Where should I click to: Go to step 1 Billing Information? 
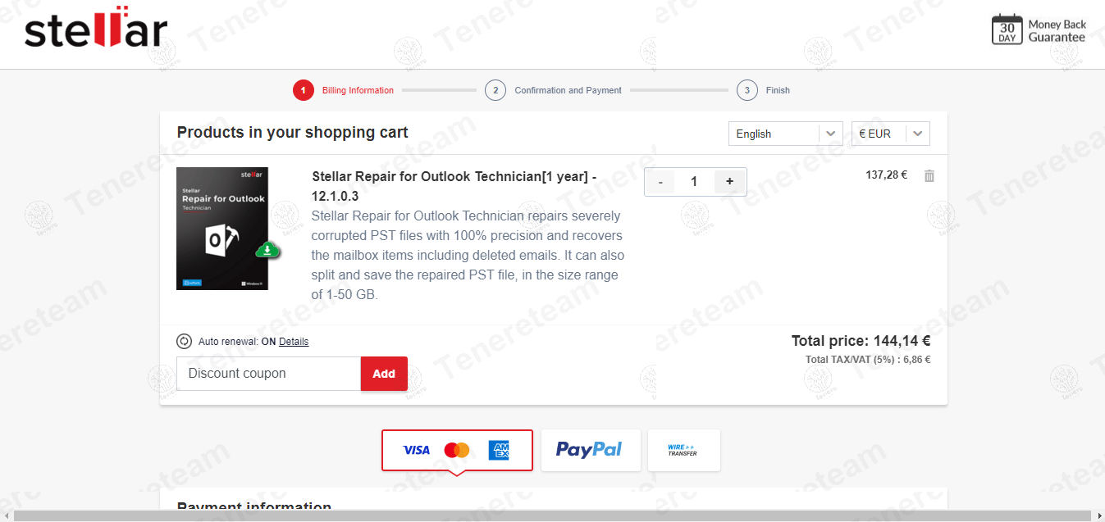(x=344, y=90)
